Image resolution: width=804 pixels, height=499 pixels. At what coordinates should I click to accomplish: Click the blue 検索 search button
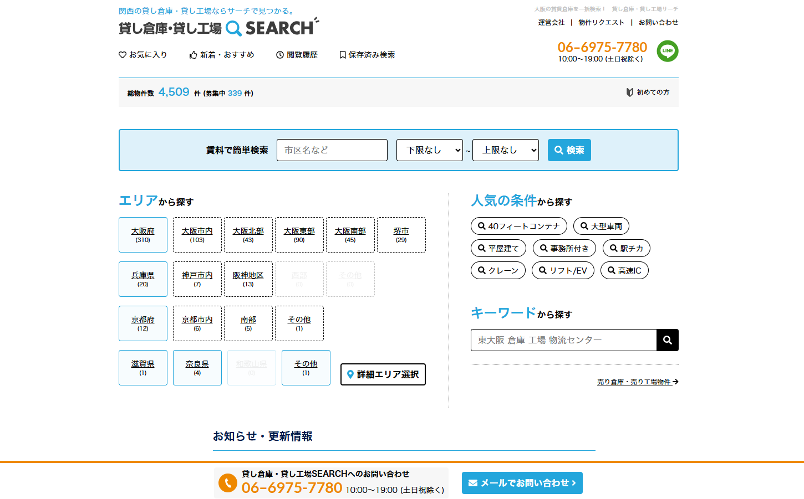(569, 150)
